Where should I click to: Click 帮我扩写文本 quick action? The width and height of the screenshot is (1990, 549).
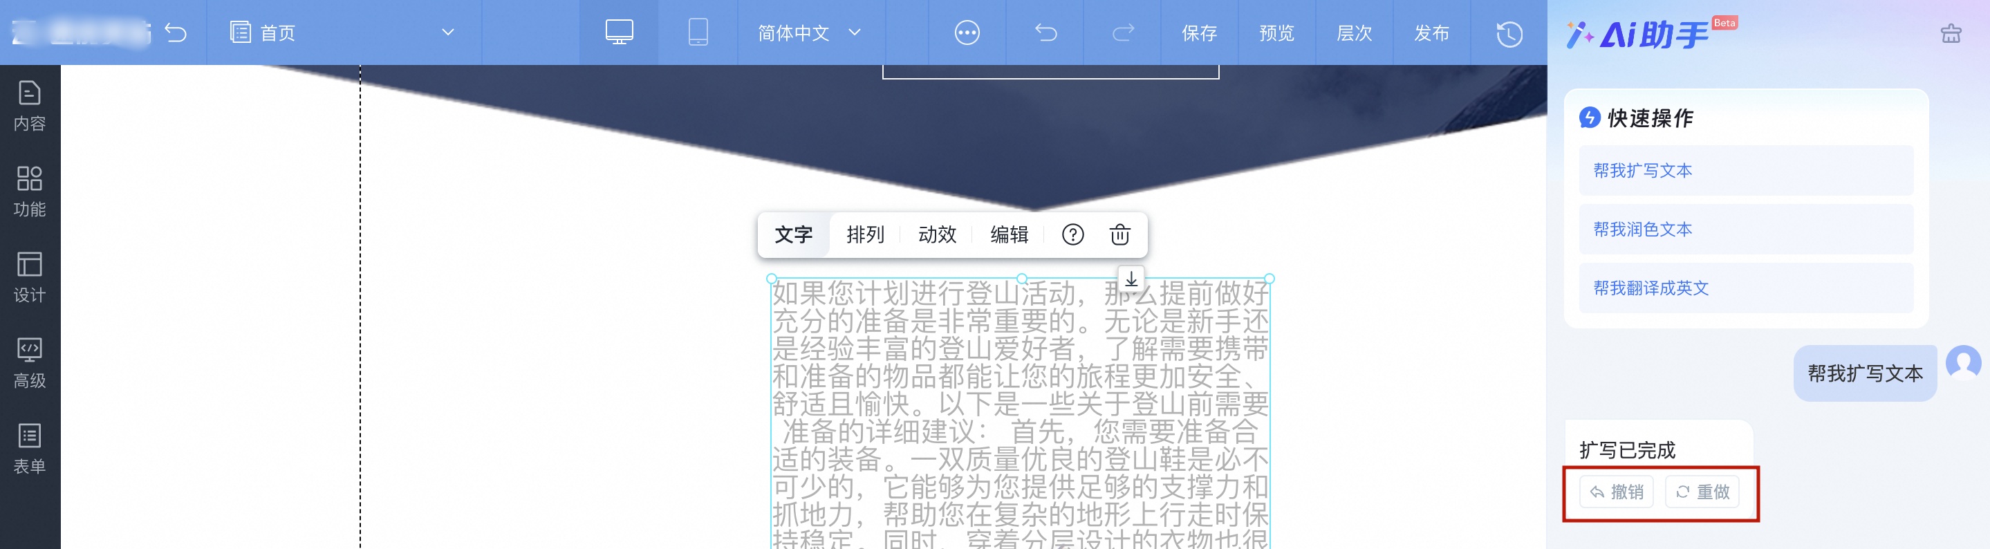click(x=1745, y=171)
